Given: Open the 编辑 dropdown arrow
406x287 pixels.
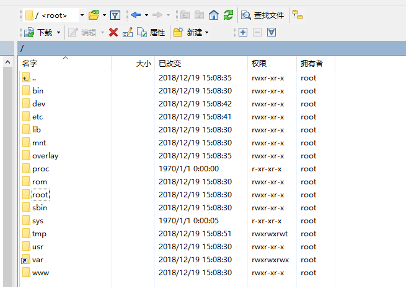Looking at the screenshot, I should point(102,33).
